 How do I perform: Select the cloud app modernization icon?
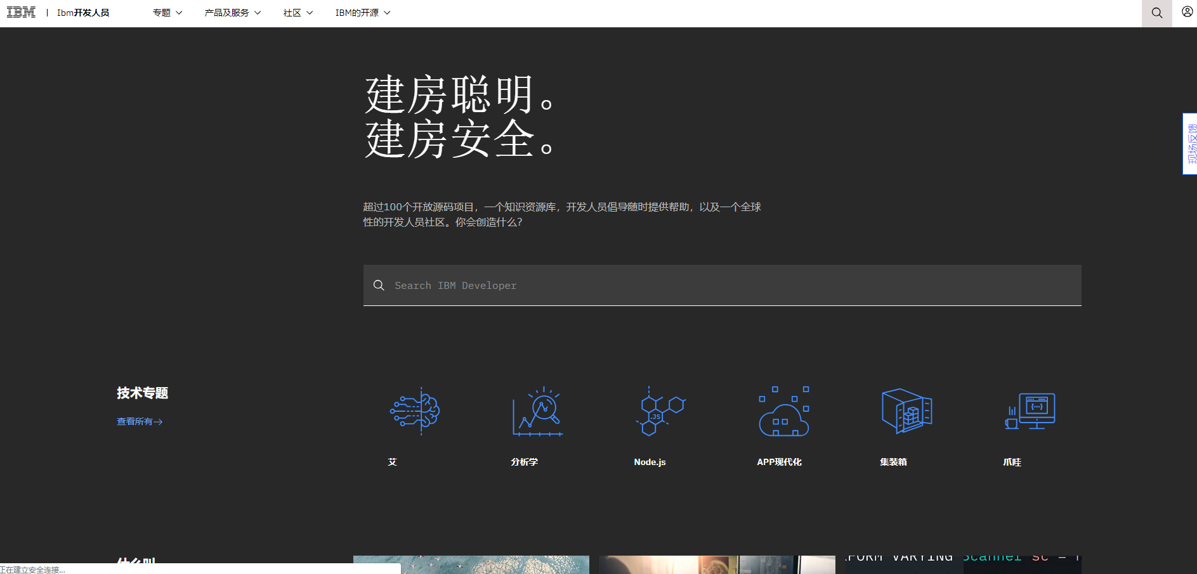784,411
